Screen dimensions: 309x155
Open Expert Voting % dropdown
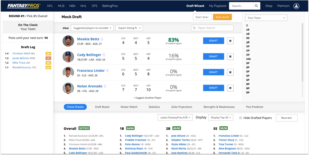129,28
